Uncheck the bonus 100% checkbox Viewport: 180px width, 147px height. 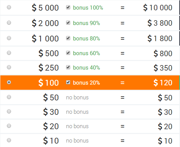[x=68, y=7]
